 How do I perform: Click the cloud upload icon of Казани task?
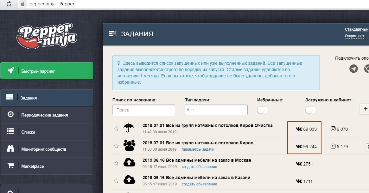coord(130,180)
